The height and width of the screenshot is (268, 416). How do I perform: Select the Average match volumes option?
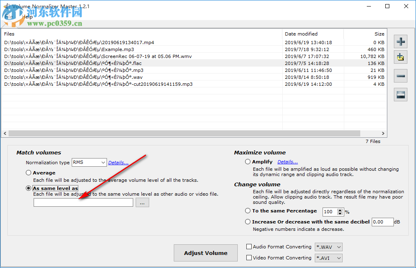coord(28,172)
